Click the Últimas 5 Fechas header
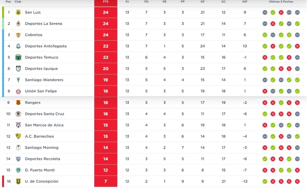The image size is (307, 188). click(281, 2)
